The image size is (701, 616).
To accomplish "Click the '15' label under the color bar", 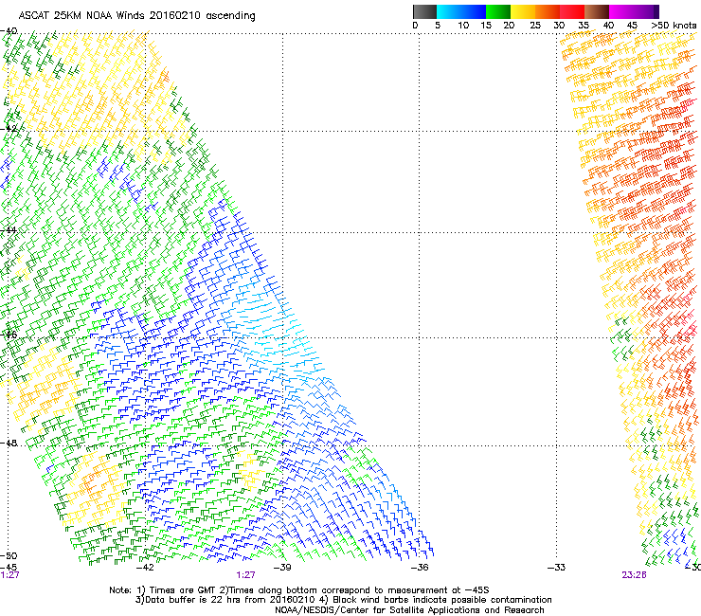I will 486,26.
